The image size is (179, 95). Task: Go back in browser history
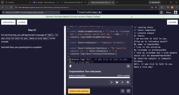point(3,7)
